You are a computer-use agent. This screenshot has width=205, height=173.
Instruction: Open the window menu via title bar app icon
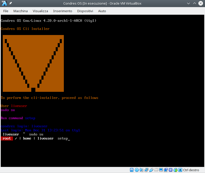click(4, 4)
